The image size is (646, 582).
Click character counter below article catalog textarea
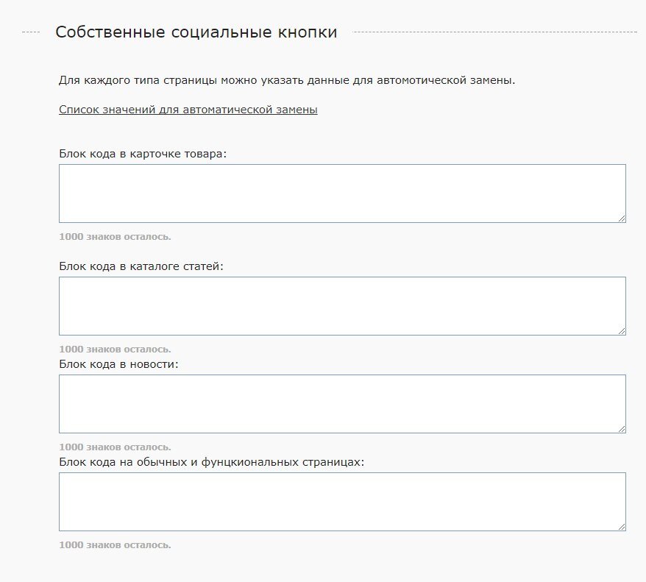(115, 349)
